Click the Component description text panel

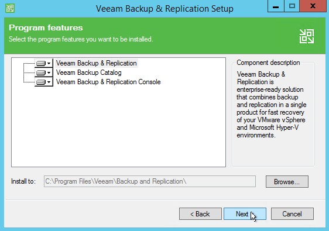[x=273, y=113]
